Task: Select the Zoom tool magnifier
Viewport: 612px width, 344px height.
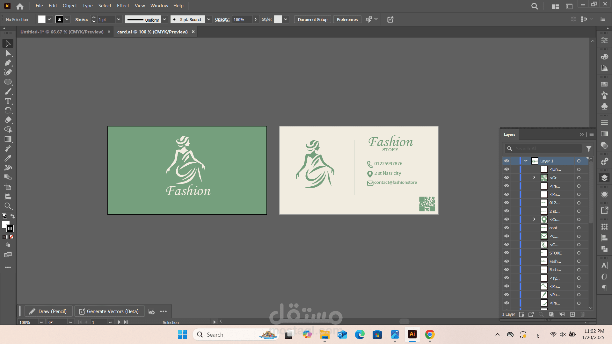Action: (8, 206)
